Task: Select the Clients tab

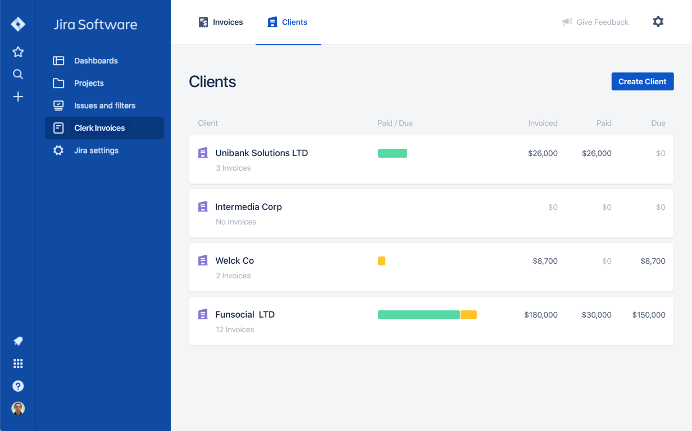Action: (x=288, y=22)
